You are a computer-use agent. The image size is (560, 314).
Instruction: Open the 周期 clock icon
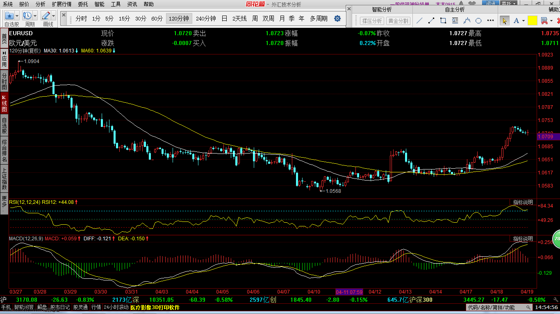click(27, 16)
